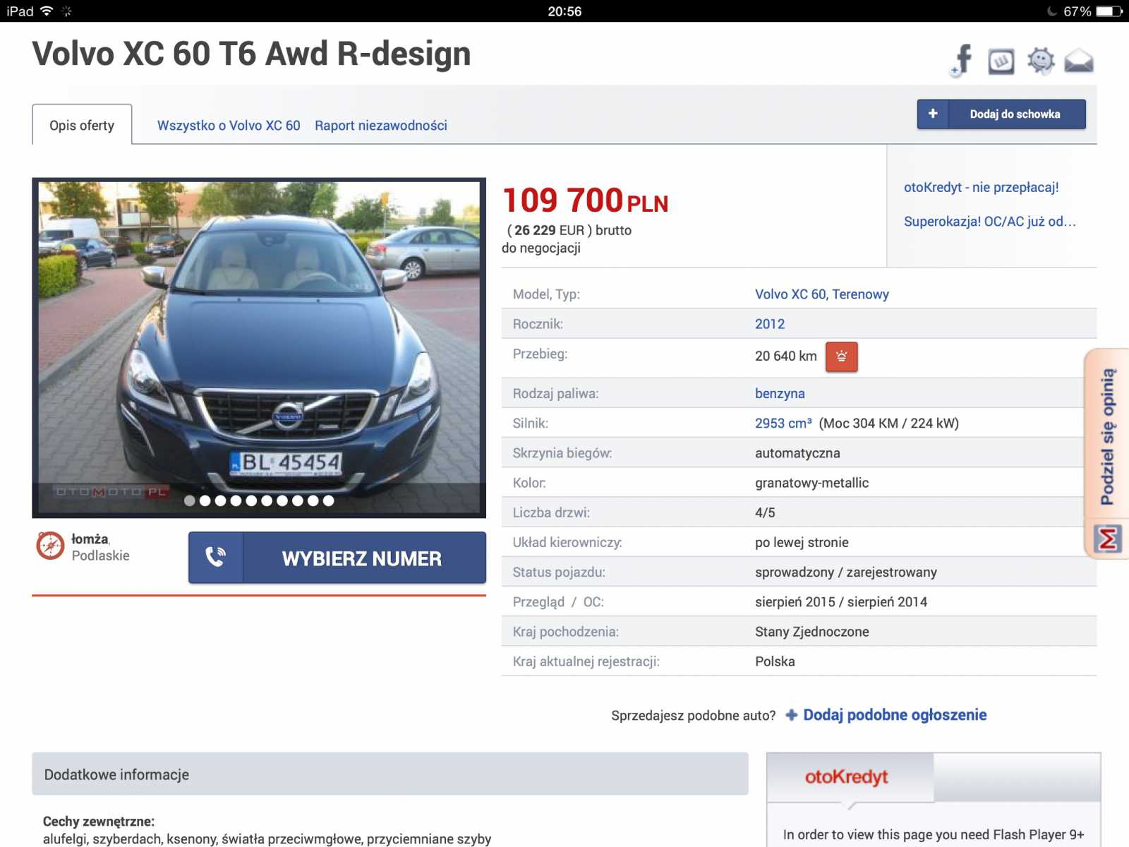
Task: Click the benzyna fuel type link
Action: [780, 393]
